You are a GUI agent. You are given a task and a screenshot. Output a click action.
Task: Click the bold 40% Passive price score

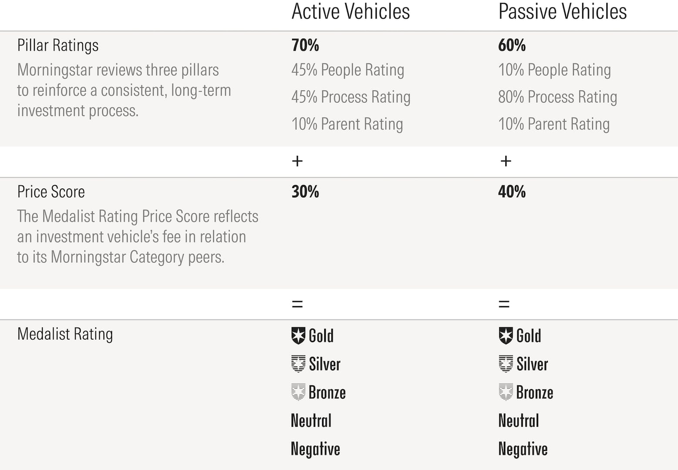point(512,192)
